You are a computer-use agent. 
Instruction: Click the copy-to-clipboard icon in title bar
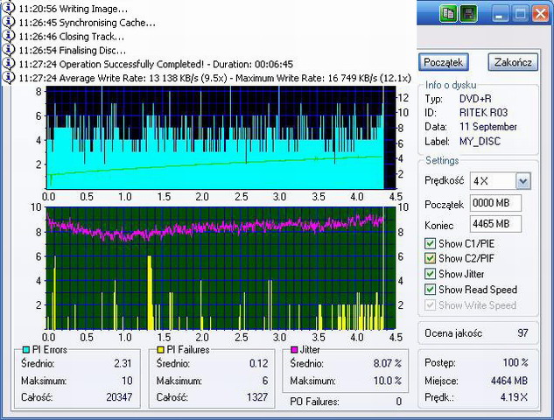(448, 14)
